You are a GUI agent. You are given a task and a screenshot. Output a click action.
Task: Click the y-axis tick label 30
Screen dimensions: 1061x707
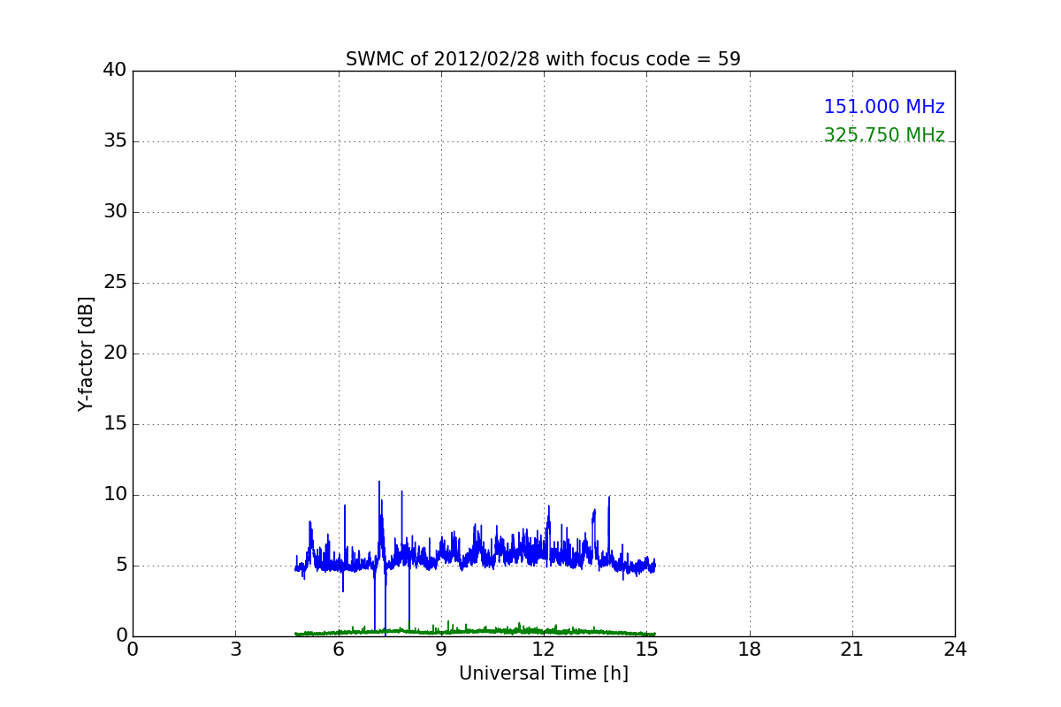115,212
